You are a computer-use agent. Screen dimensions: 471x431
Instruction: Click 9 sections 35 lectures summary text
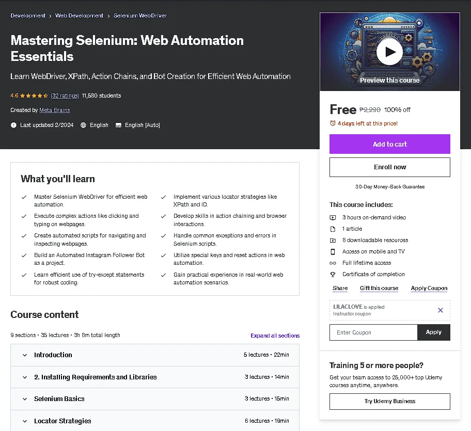(x=65, y=336)
